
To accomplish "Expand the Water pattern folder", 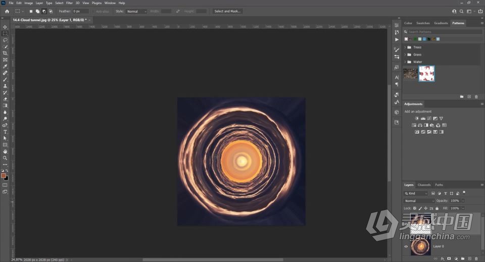I will tap(405, 62).
